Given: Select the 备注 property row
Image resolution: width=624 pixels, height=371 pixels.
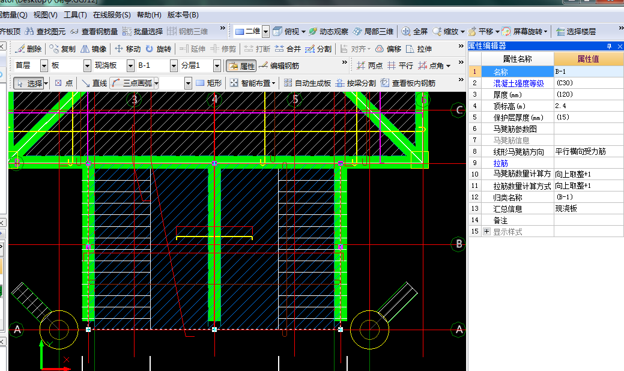Looking at the screenshot, I should tap(546, 220).
